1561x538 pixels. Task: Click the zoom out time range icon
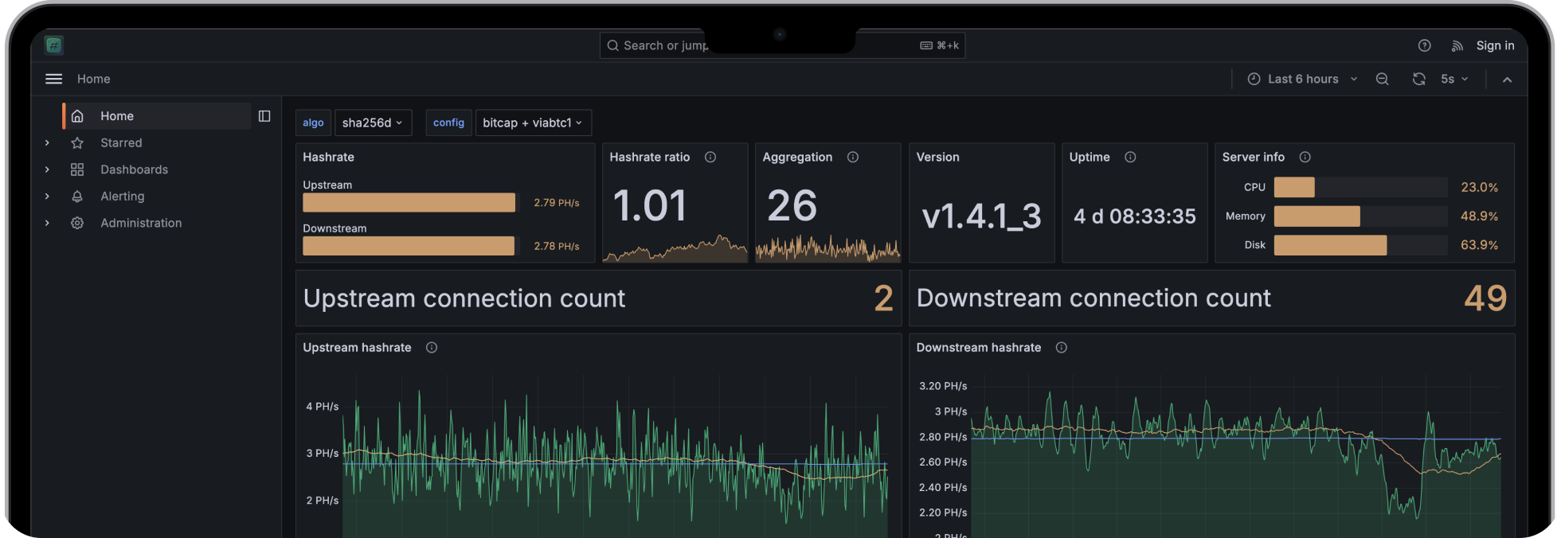[1382, 79]
